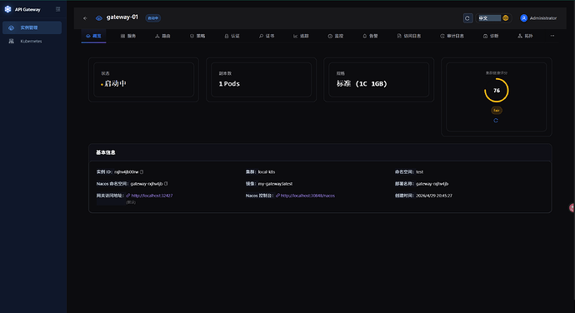This screenshot has width=575, height=313.
Task: Select the 概览 tab
Action: tap(93, 36)
